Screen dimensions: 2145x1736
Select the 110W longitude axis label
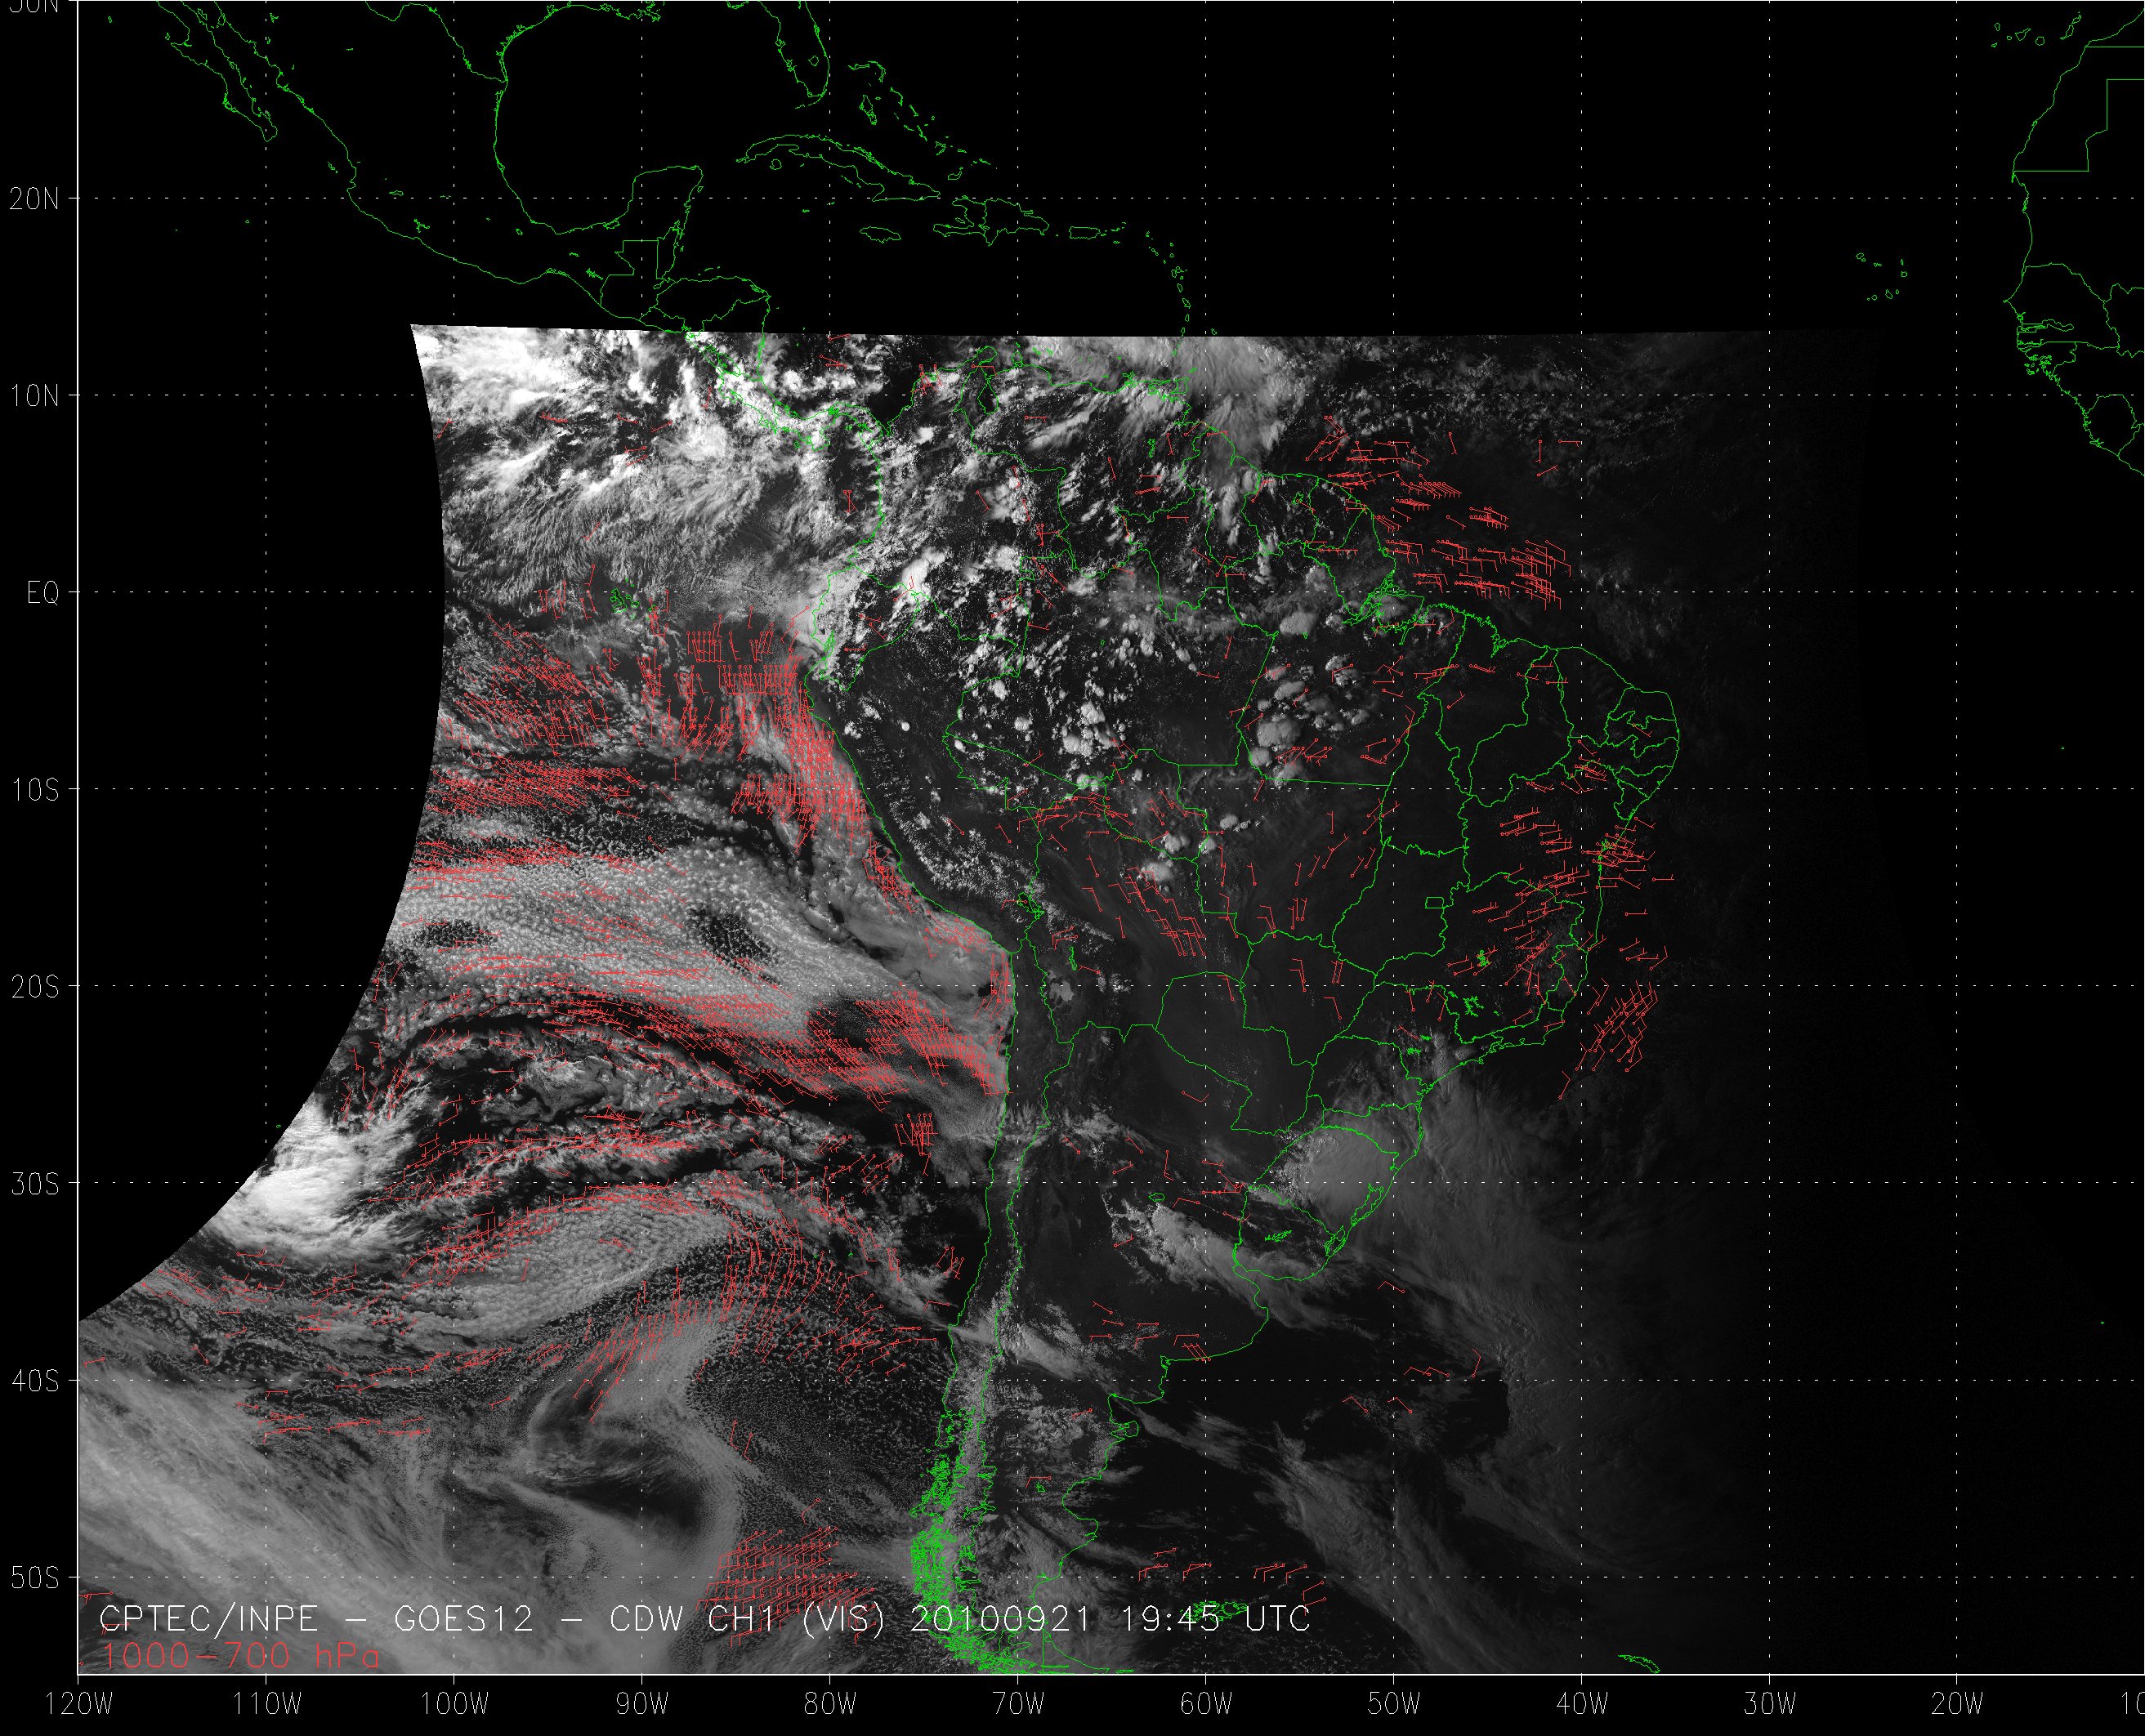267,1704
